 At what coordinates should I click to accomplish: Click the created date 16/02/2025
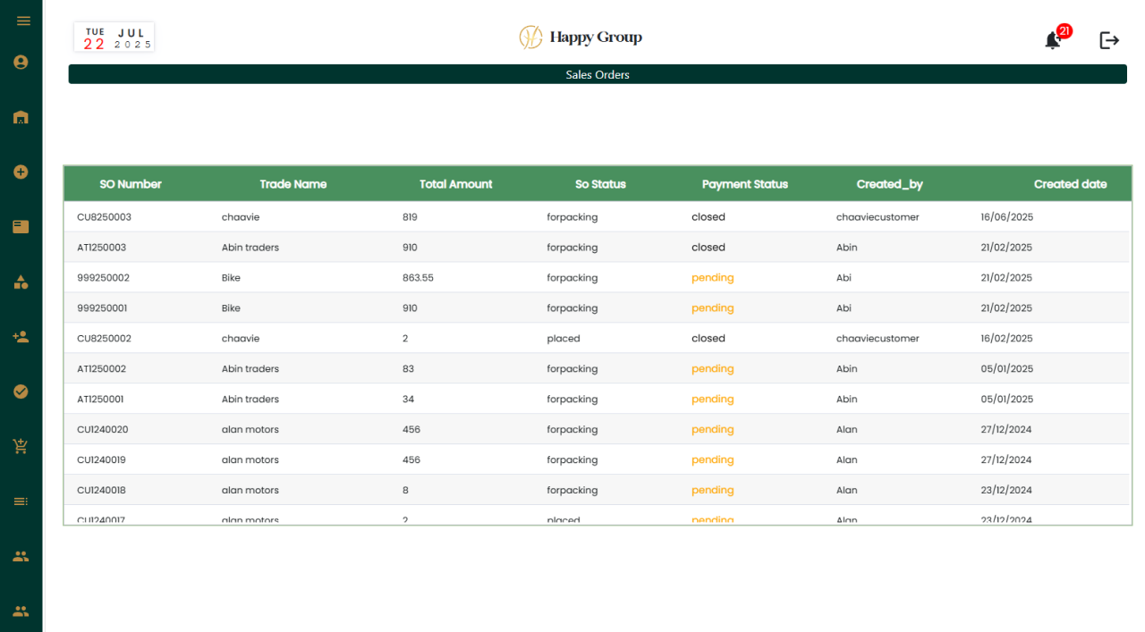(1007, 339)
